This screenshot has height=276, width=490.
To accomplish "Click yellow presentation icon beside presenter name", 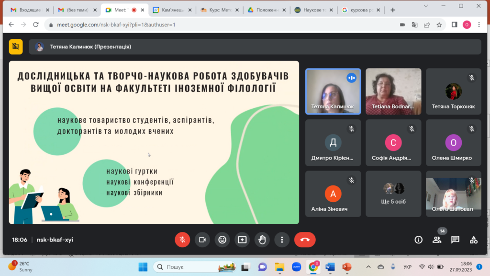I will 16,46.
